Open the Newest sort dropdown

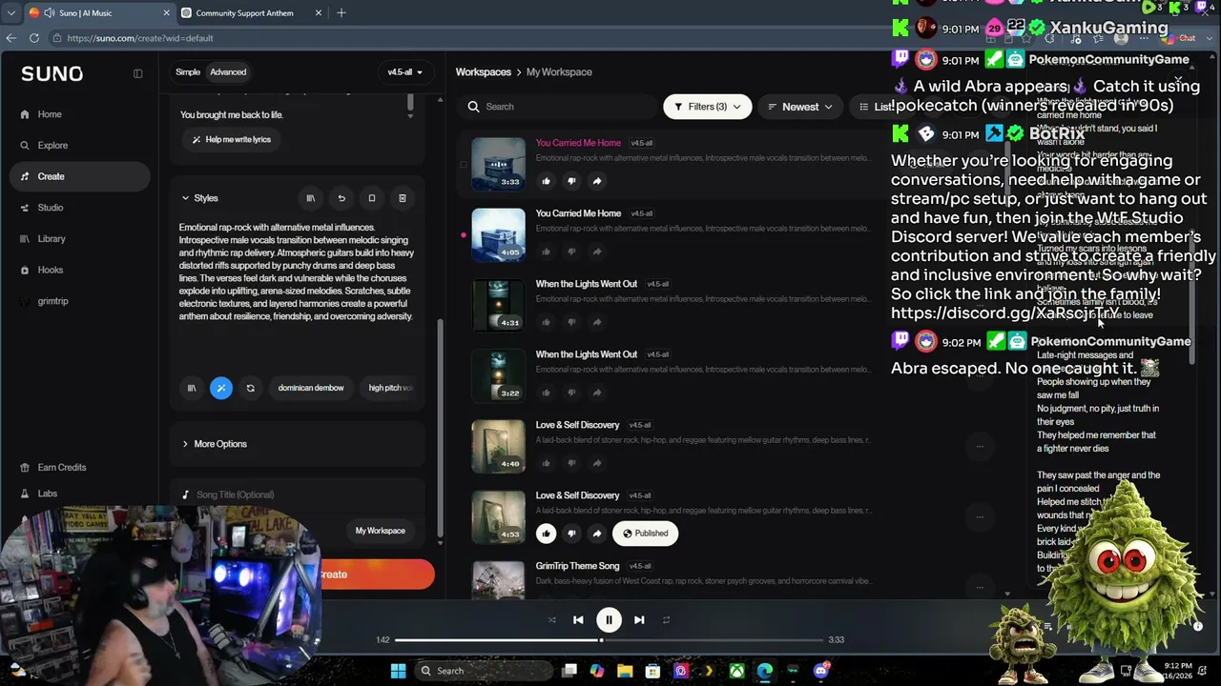pyautogui.click(x=800, y=107)
